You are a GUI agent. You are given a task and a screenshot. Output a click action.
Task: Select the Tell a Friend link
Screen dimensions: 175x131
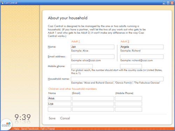click(x=48, y=129)
